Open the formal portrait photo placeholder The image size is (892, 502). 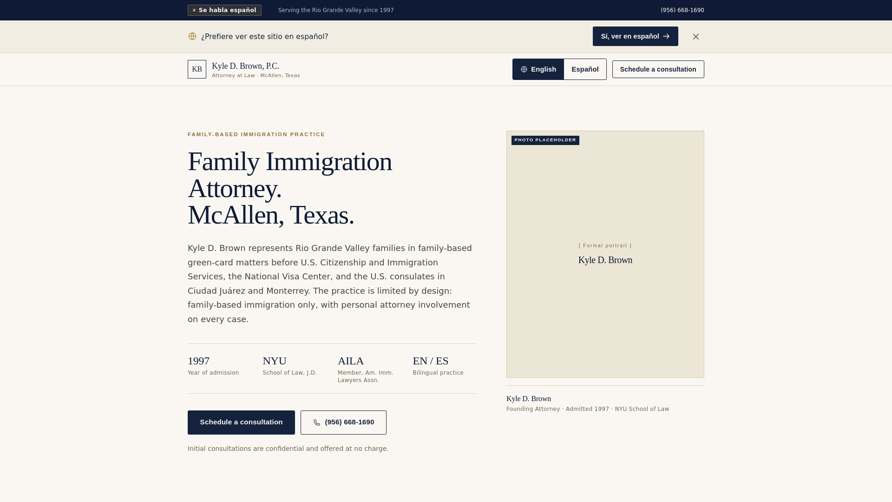point(605,254)
